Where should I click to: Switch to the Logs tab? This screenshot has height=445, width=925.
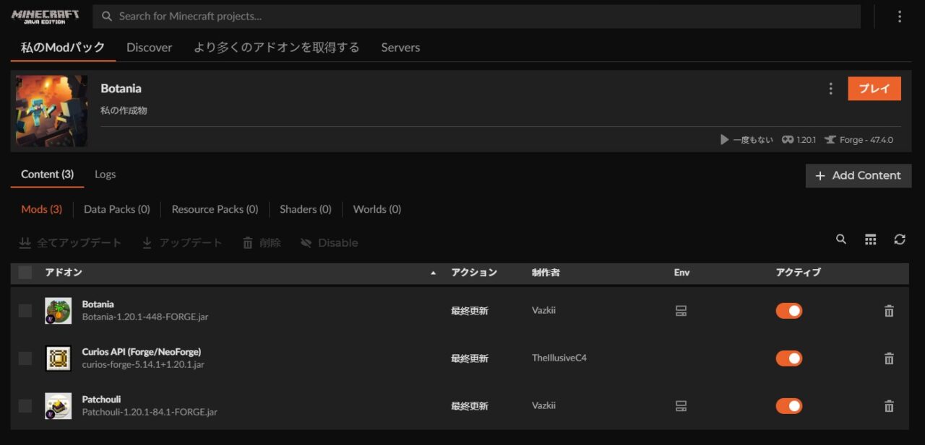(x=105, y=175)
